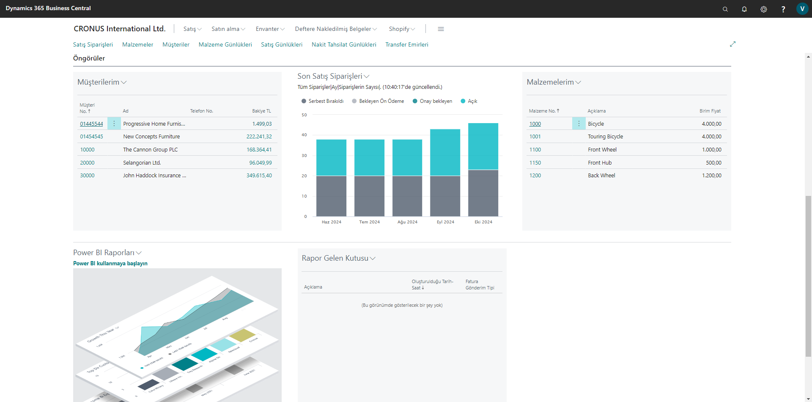Select the Back Wheel description cell
812x402 pixels.
click(x=601, y=176)
